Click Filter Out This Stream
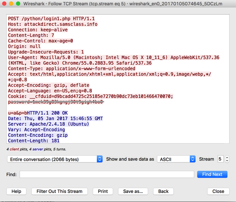236x202 pixels. pos(59,191)
